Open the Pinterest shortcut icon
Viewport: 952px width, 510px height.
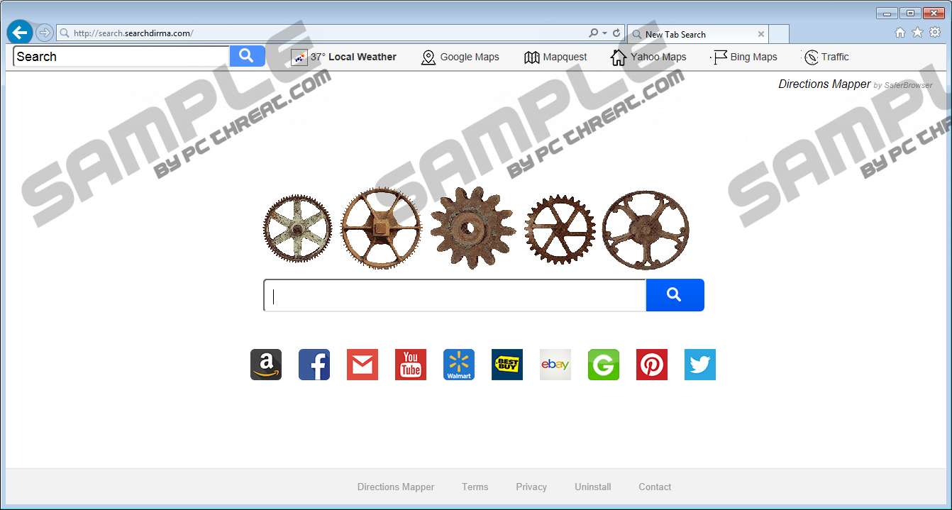(652, 365)
